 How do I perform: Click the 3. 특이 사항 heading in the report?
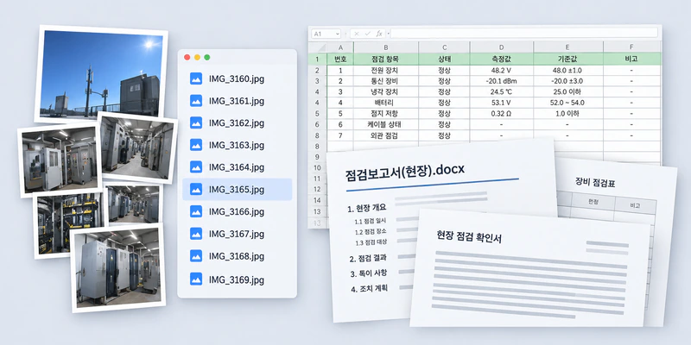pos(369,273)
